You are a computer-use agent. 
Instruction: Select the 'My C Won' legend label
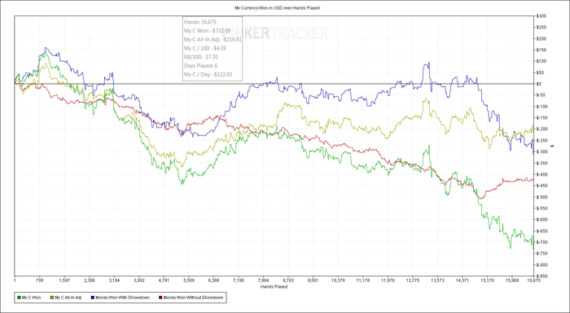(x=31, y=298)
